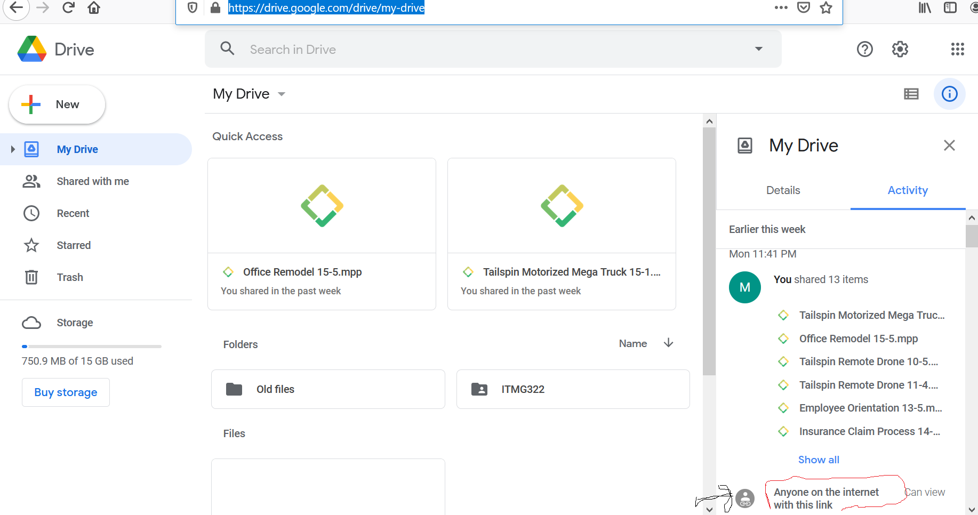Toggle the view details info icon
The width and height of the screenshot is (978, 515).
click(950, 94)
